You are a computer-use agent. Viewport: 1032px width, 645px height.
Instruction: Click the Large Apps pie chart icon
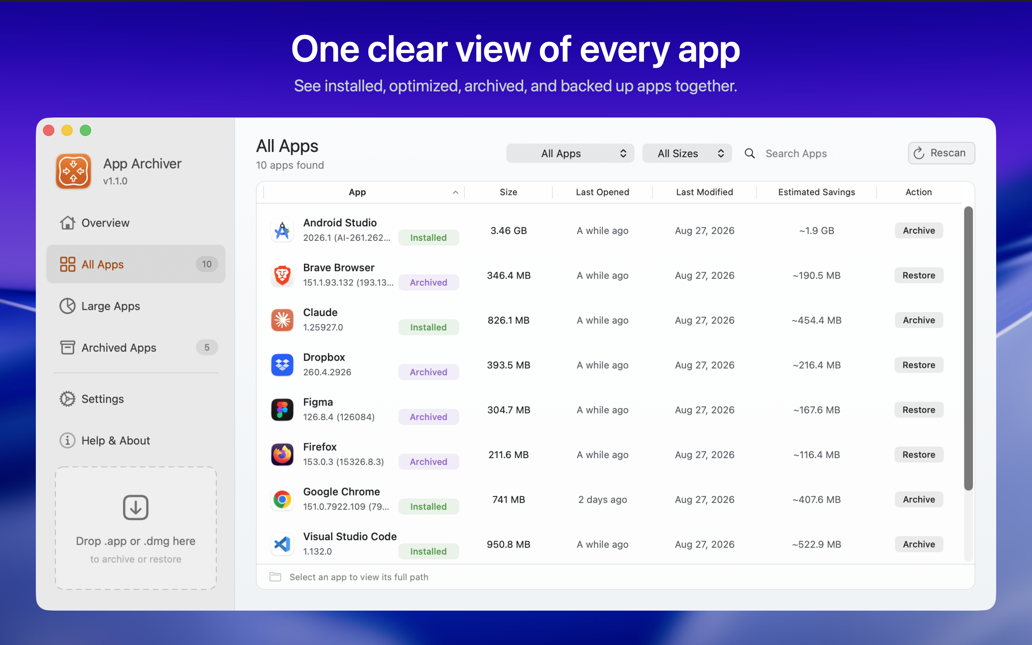click(67, 306)
